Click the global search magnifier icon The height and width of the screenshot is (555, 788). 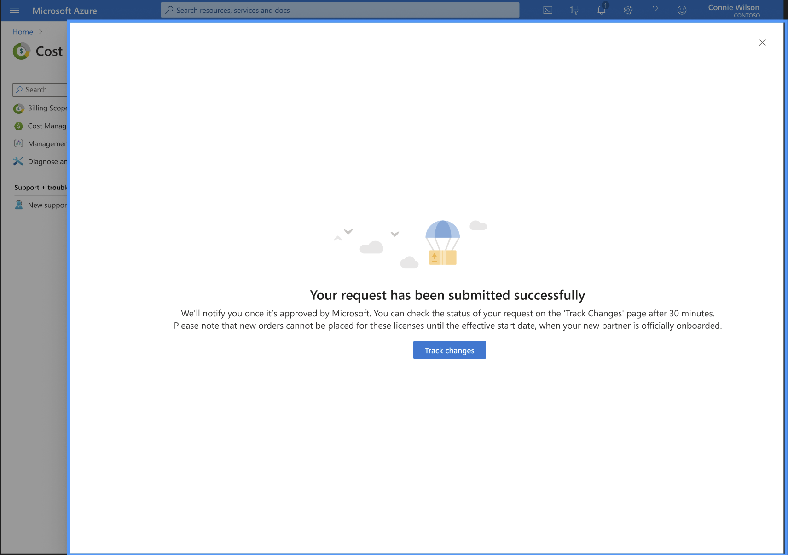coord(169,10)
